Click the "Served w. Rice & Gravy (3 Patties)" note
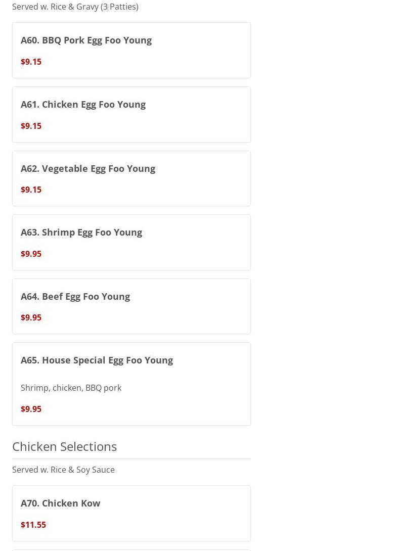This screenshot has height=551, width=397. [75, 7]
